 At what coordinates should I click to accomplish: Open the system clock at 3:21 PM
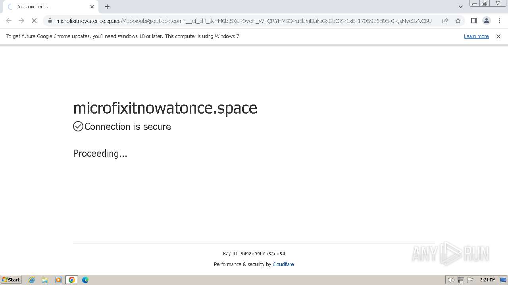(x=487, y=280)
